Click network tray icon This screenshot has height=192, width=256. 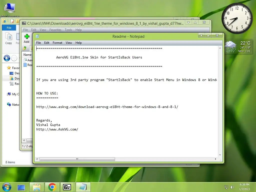pyautogui.click(x=226, y=187)
